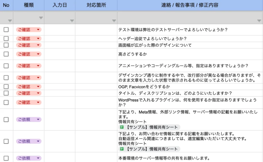
Task: Click the green sheet icon in the Meta情報 row
Action: (x=122, y=127)
